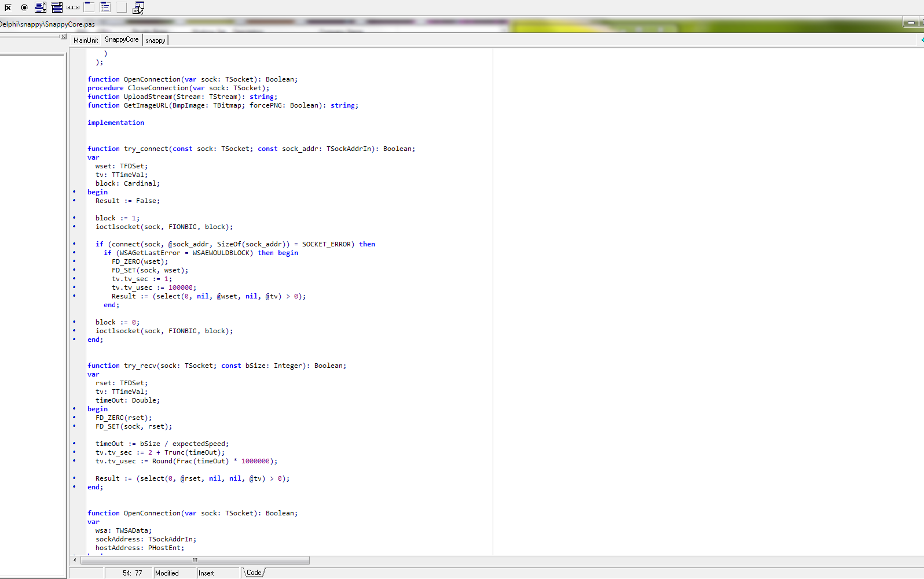Click on 'try_connect' function name

point(146,149)
